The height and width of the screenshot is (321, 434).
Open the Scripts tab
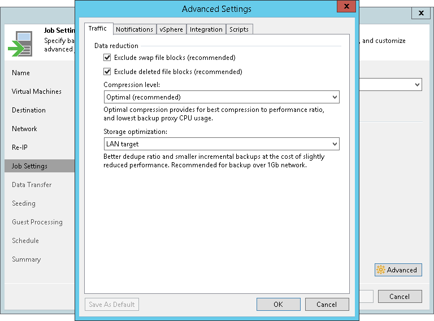pos(239,29)
